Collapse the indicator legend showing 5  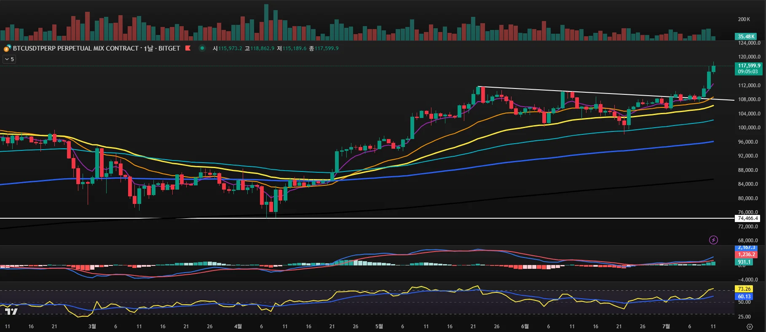click(x=9, y=59)
